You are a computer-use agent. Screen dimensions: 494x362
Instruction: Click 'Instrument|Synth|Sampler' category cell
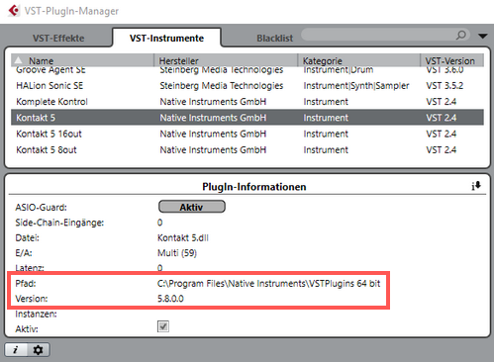(x=356, y=86)
